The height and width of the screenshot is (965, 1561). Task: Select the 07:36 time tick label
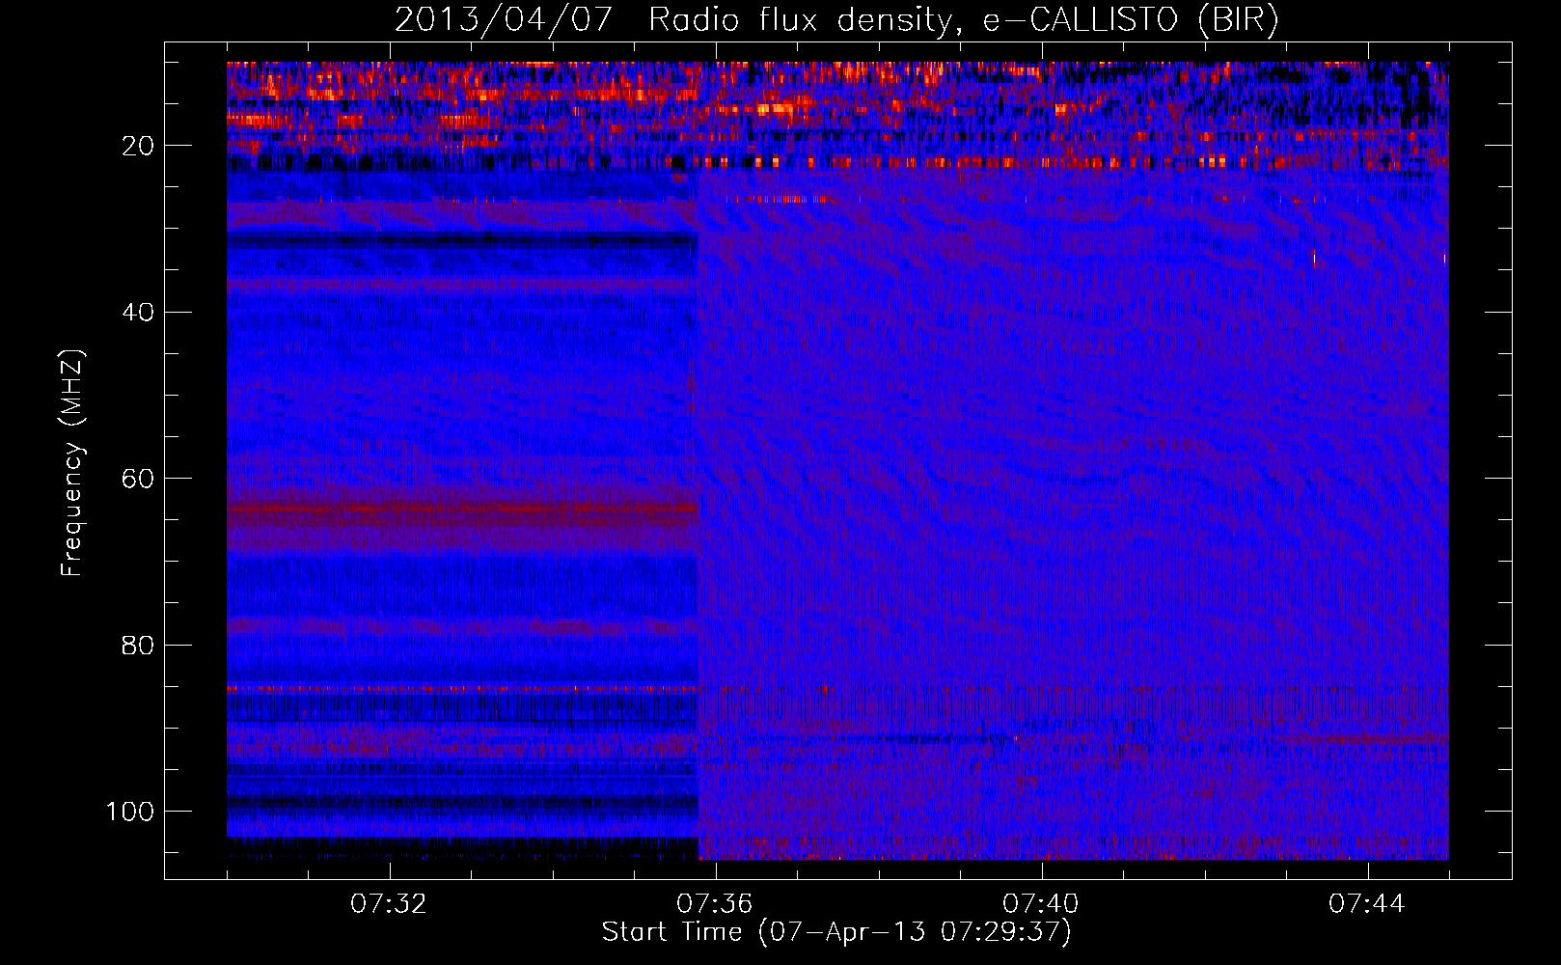pos(715,904)
